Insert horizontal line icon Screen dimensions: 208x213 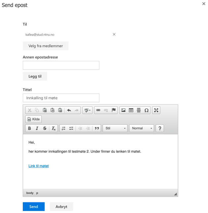(x=139, y=110)
